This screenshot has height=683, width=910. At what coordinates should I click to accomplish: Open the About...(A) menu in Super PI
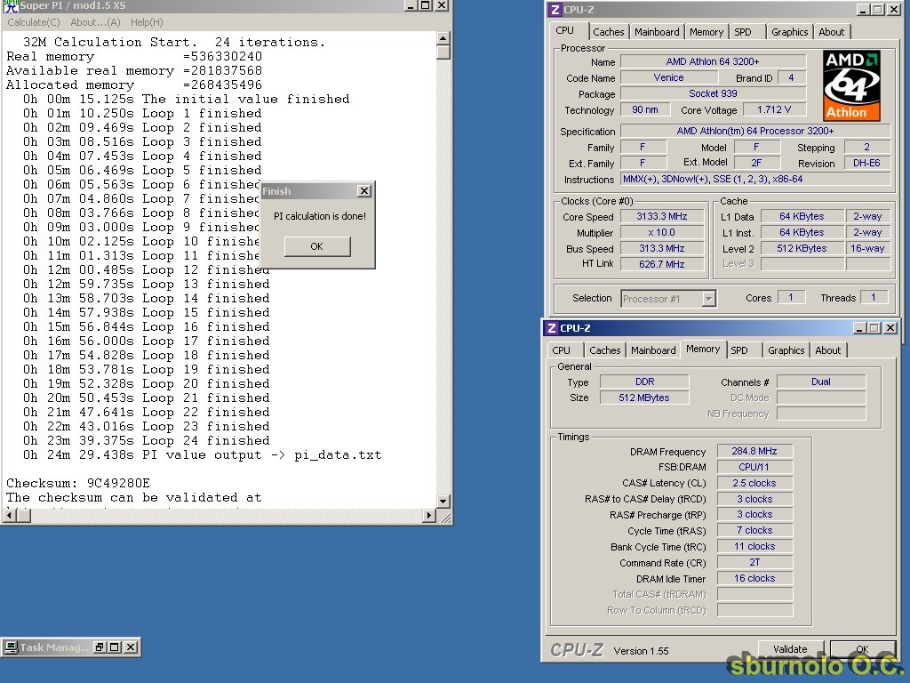pyautogui.click(x=95, y=22)
